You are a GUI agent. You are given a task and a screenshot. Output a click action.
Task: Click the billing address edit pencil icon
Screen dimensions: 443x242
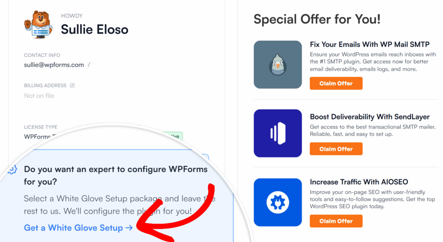point(72,85)
